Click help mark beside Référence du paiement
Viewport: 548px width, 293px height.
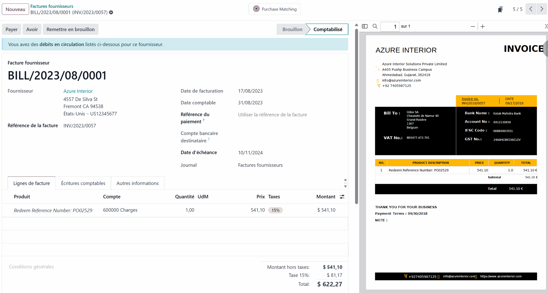(204, 120)
